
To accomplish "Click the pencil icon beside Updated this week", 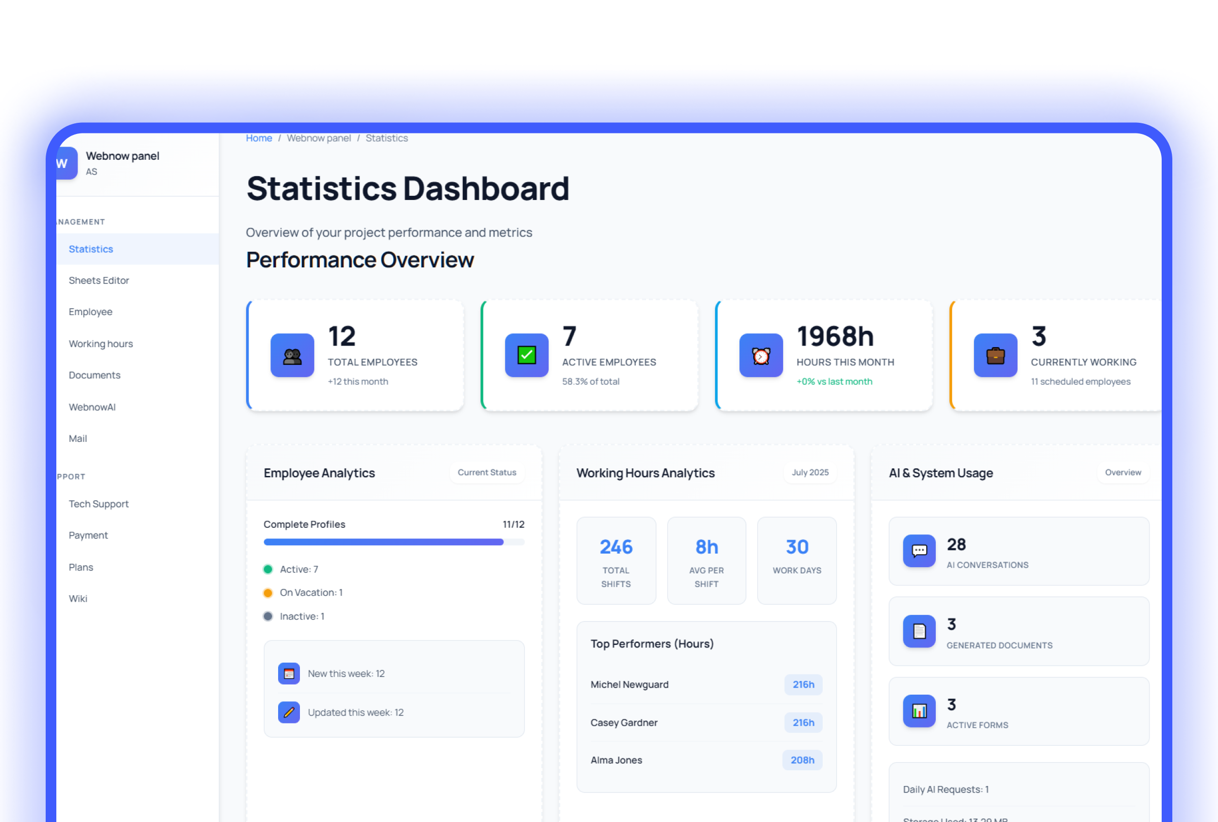I will click(x=289, y=712).
